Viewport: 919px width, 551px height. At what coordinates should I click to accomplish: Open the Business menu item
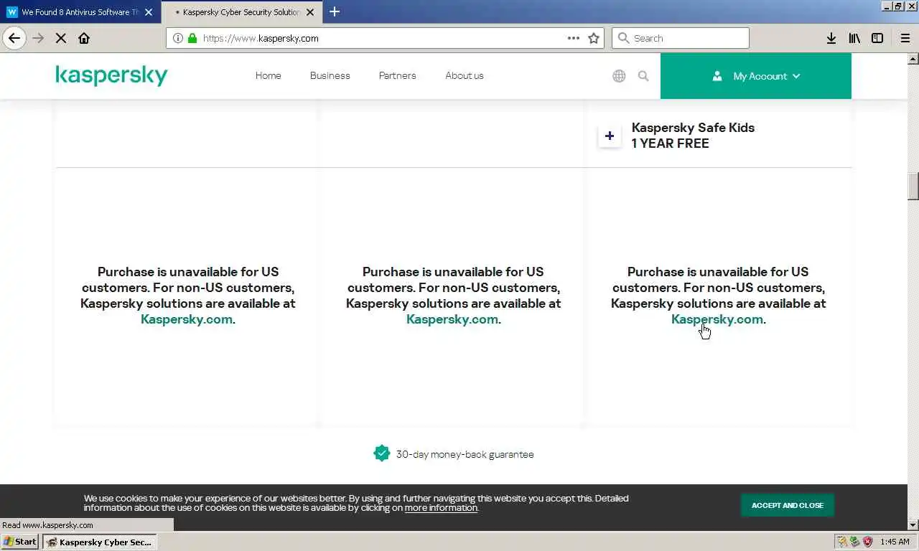330,75
